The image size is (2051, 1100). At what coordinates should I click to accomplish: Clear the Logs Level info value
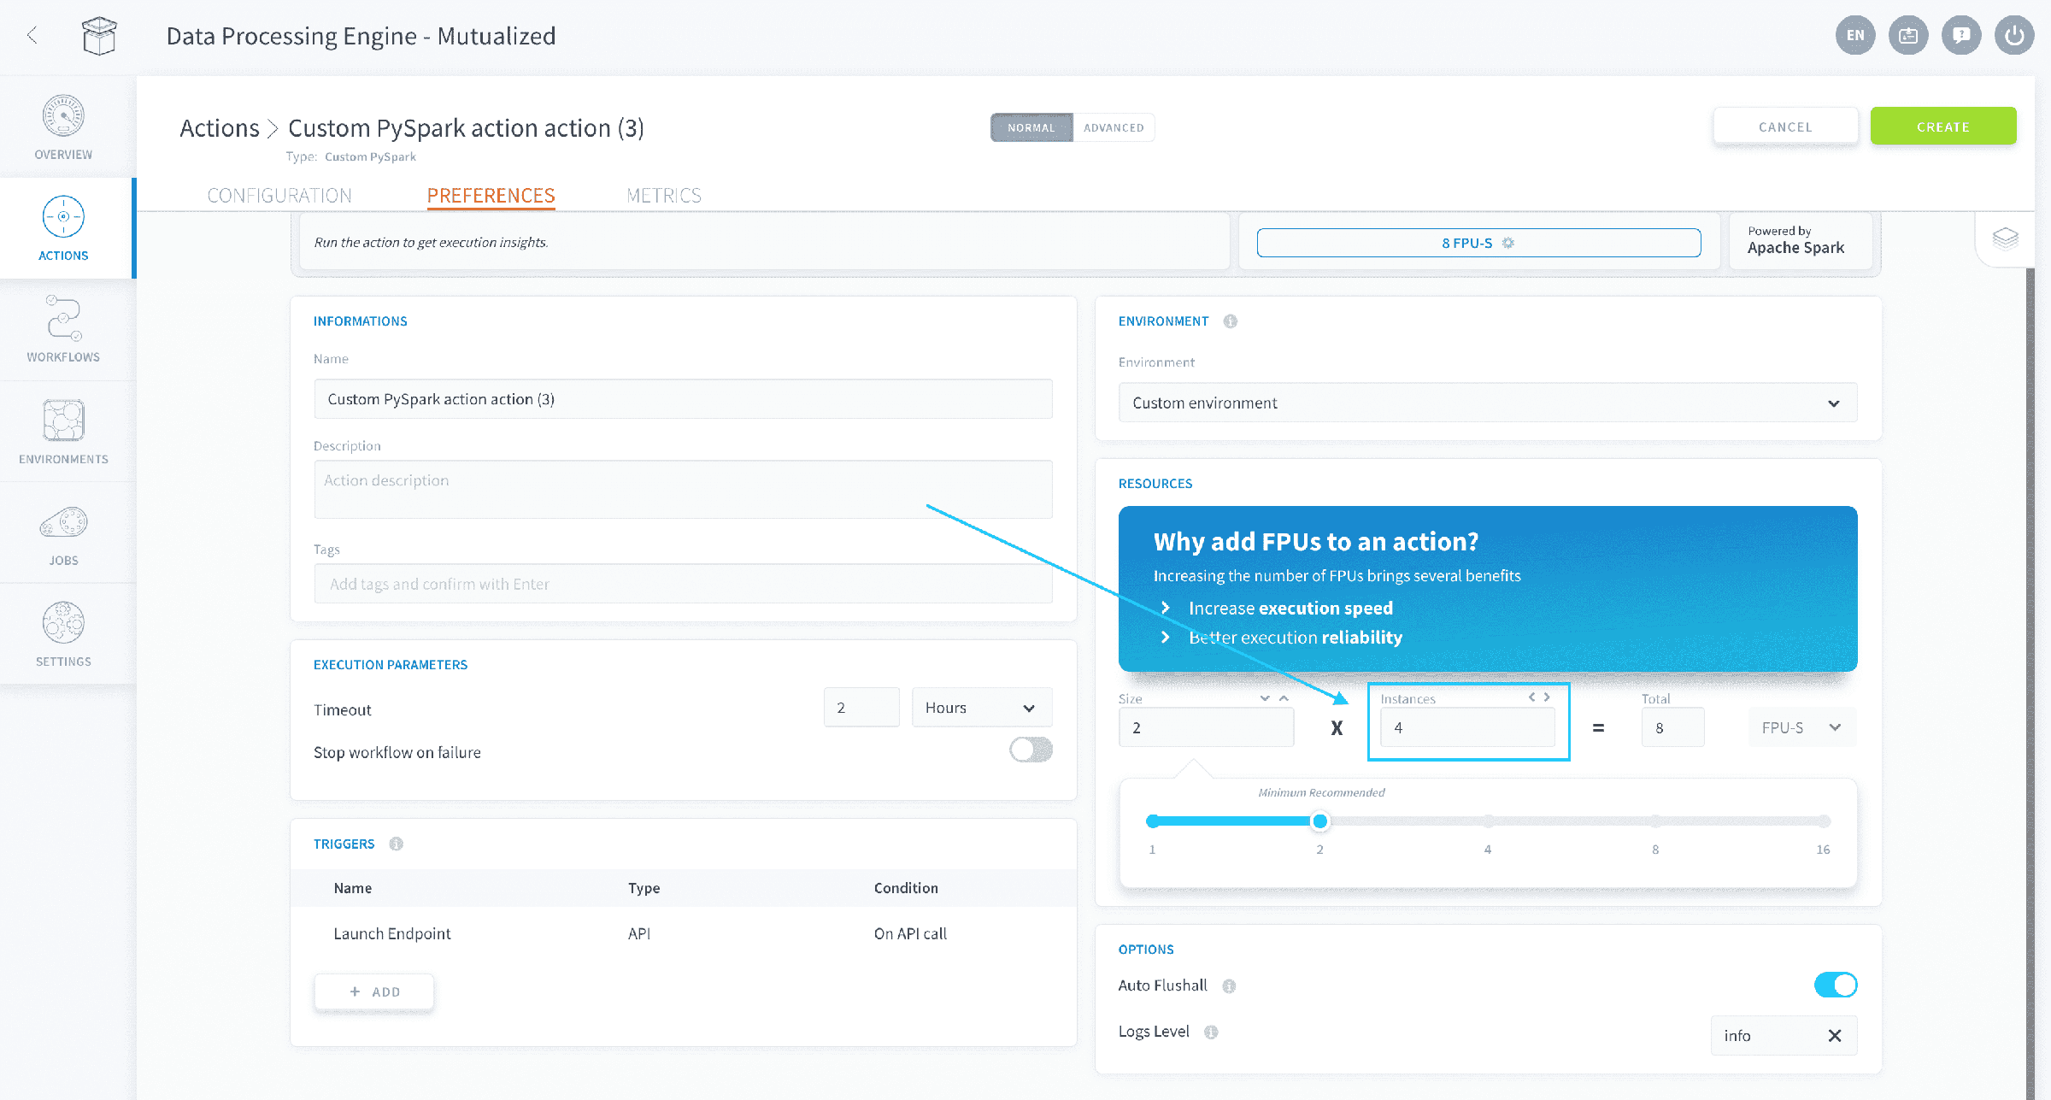coord(1834,1036)
